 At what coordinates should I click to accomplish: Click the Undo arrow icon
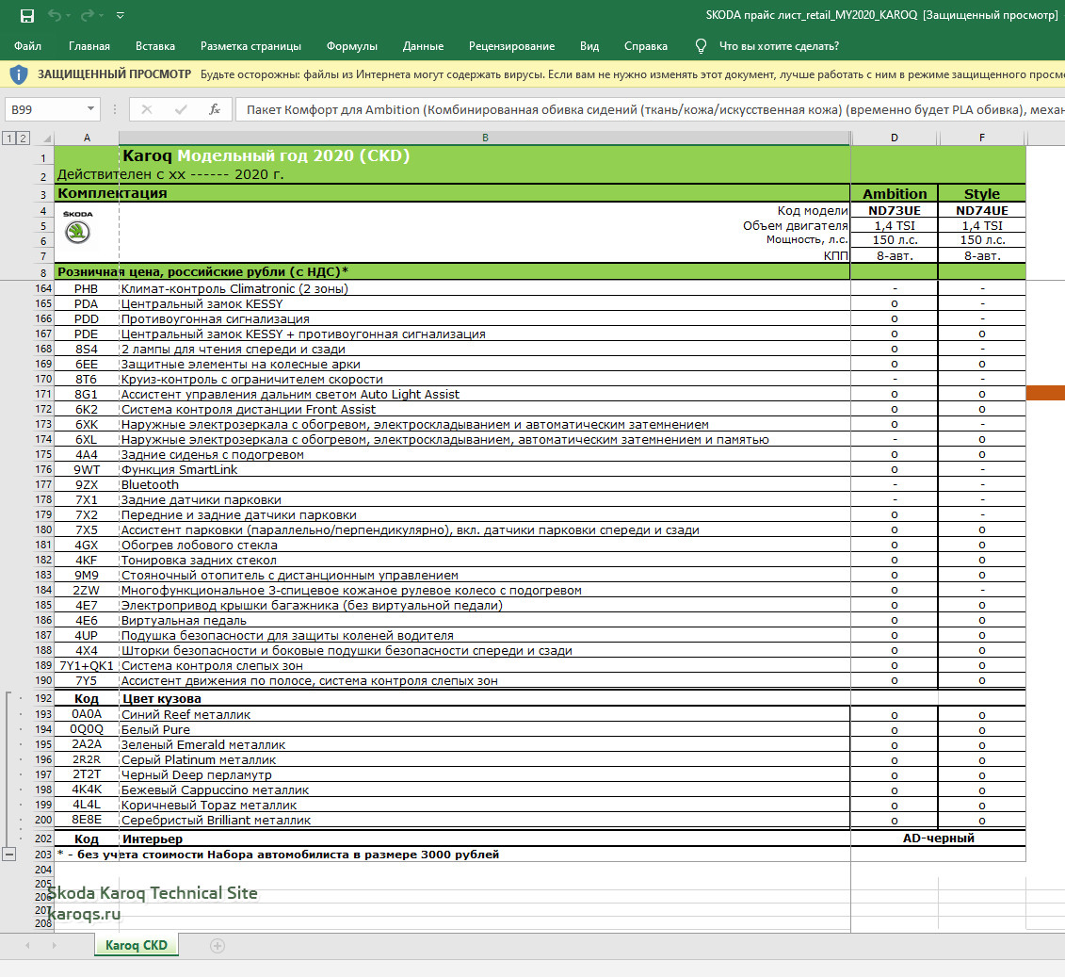tap(55, 15)
